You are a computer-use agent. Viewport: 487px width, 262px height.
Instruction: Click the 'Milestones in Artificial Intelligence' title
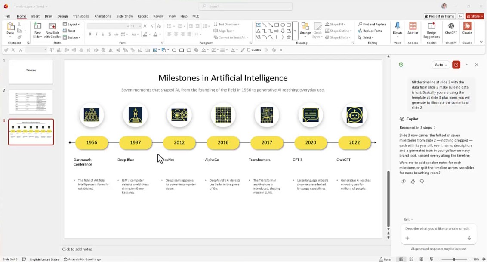coord(223,78)
